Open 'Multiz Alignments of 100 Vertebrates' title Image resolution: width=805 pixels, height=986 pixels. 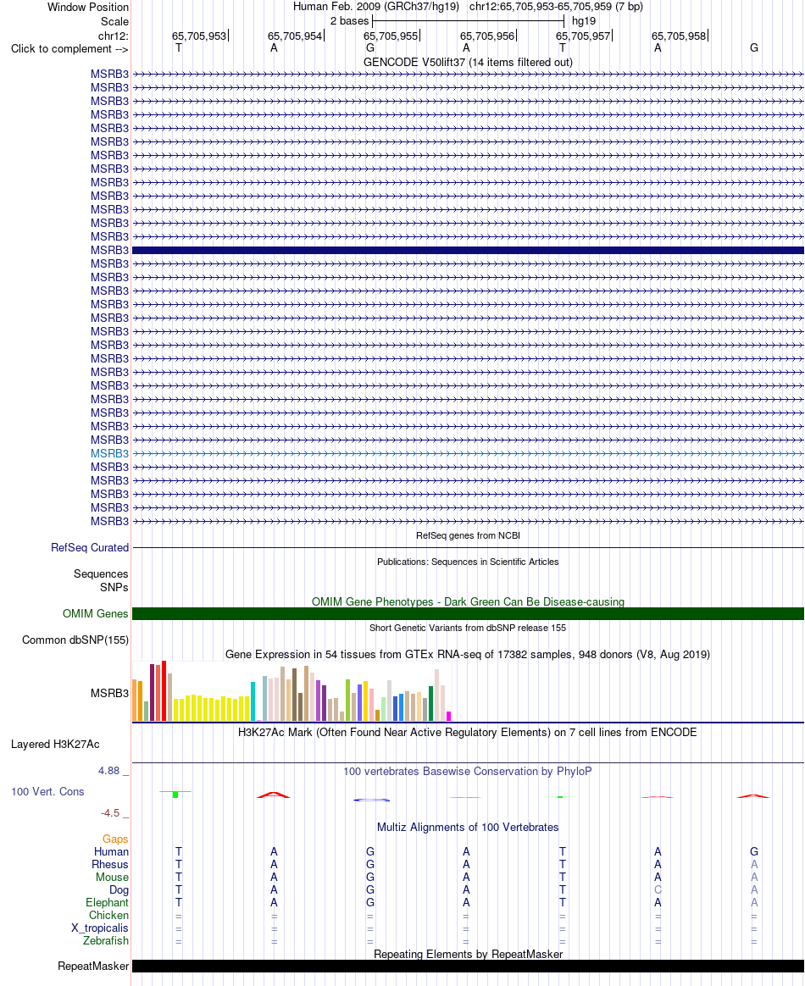pos(468,828)
